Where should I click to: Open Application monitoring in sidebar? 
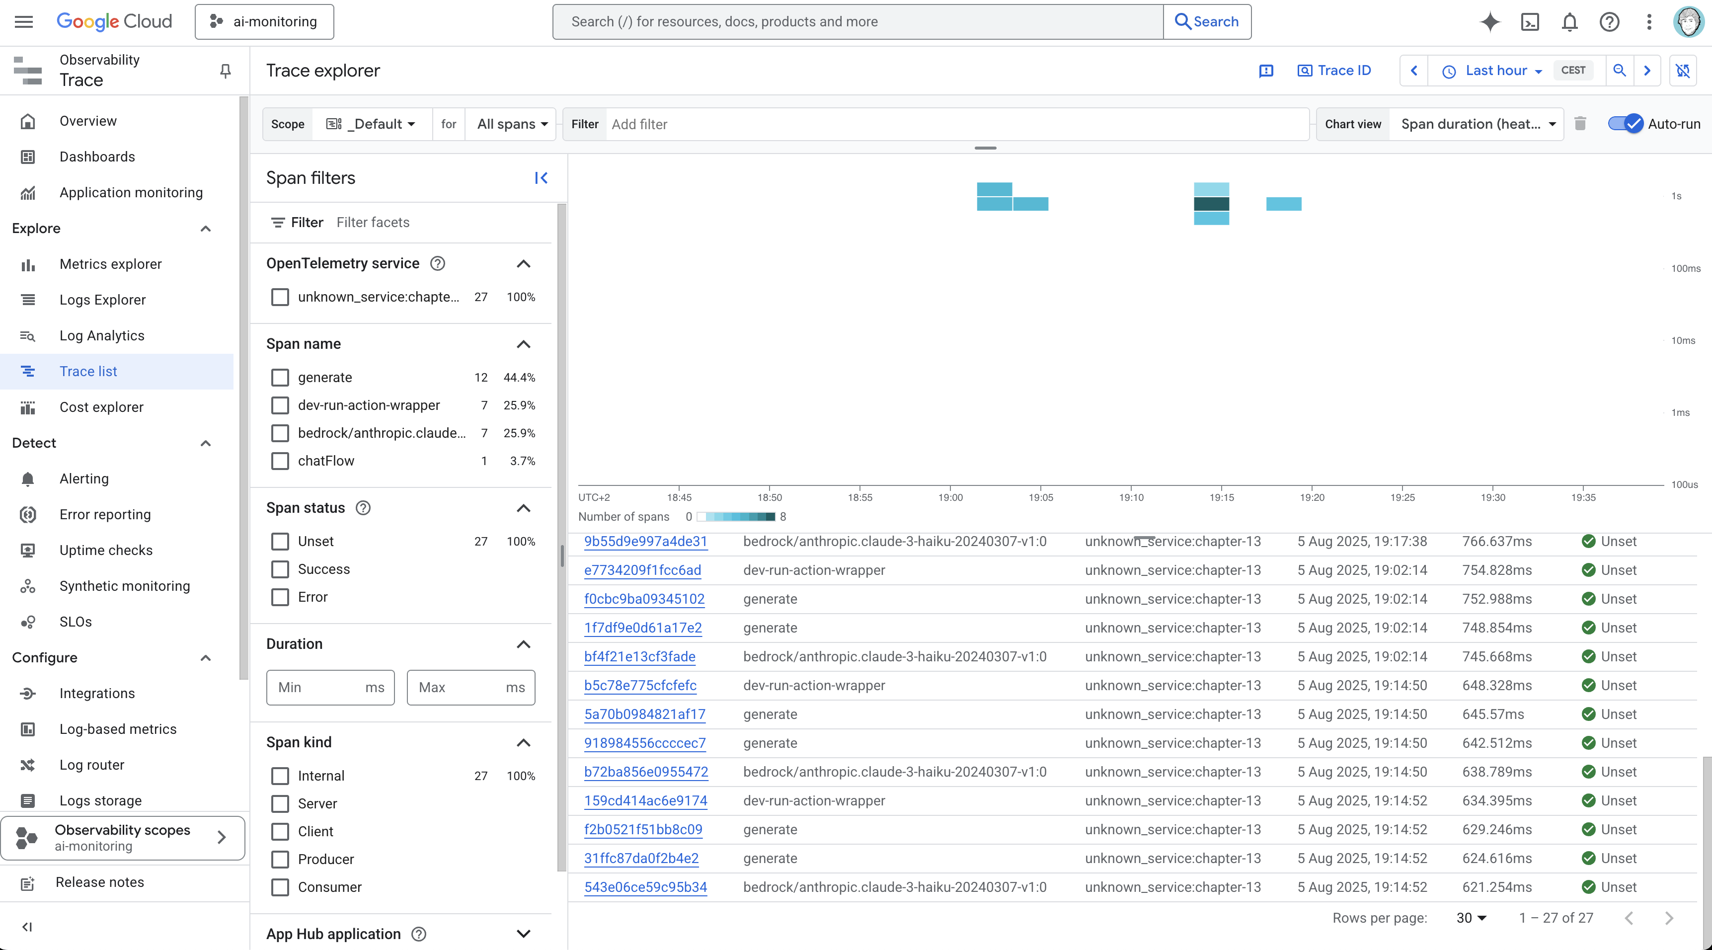131,193
